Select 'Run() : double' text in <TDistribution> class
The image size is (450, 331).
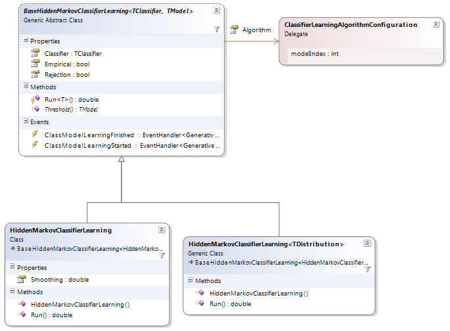tap(231, 304)
